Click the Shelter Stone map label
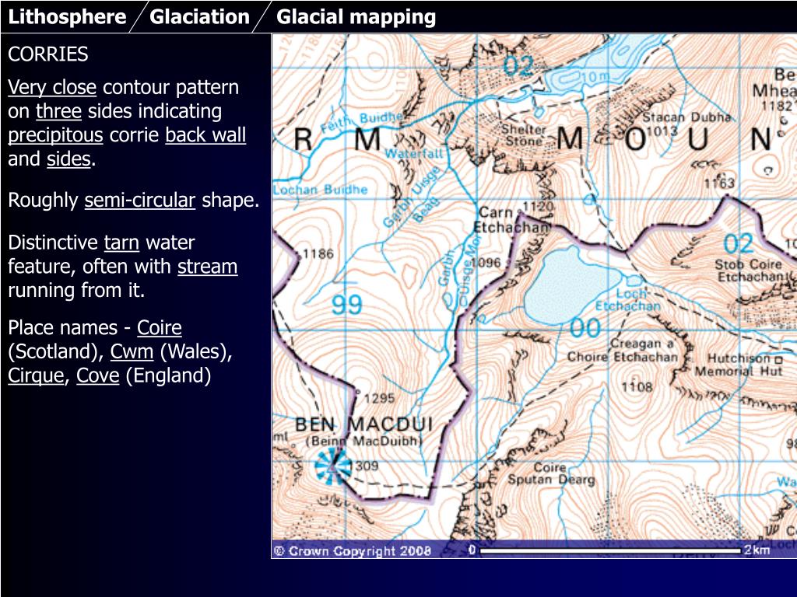The width and height of the screenshot is (797, 597). pos(524,134)
